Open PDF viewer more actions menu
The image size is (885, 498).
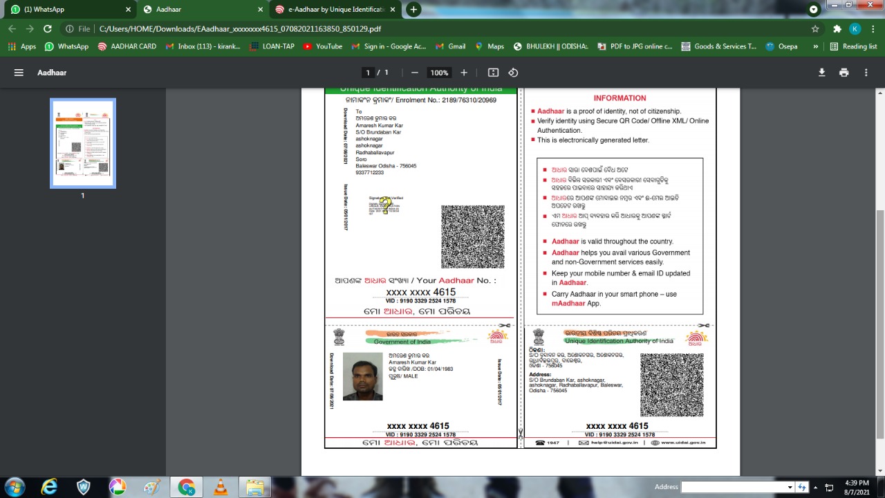pyautogui.click(x=866, y=73)
